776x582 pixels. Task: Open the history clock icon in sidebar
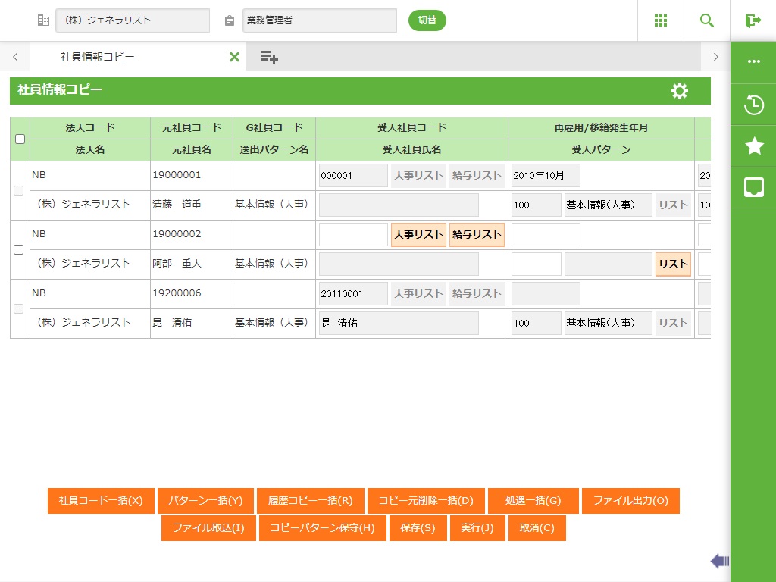753,105
